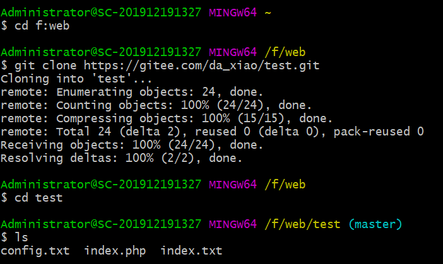Click 'Enumerating objects: 24, done.' line

[132, 92]
